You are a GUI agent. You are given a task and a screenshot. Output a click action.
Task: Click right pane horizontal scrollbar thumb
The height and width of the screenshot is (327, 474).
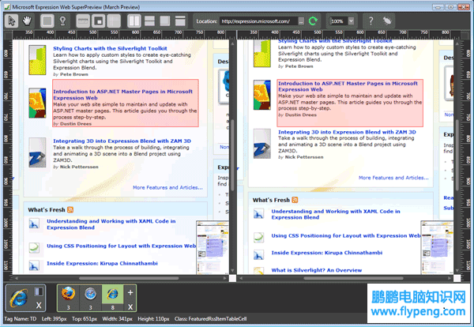pyautogui.click(x=353, y=278)
